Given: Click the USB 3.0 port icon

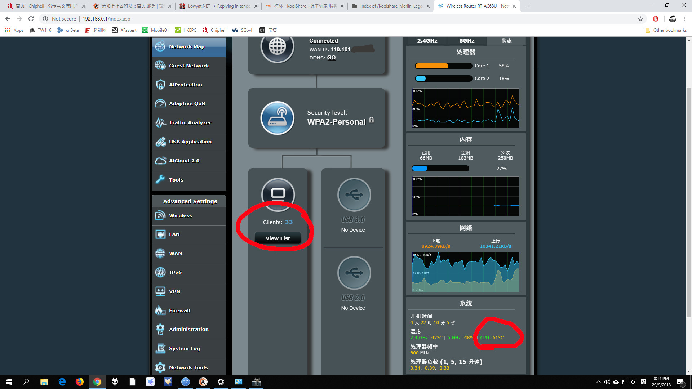Looking at the screenshot, I should tap(354, 195).
